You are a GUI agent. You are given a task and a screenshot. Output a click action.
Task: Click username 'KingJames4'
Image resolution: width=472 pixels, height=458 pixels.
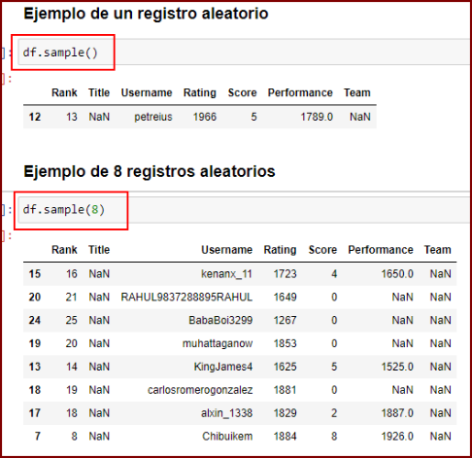pyautogui.click(x=223, y=367)
